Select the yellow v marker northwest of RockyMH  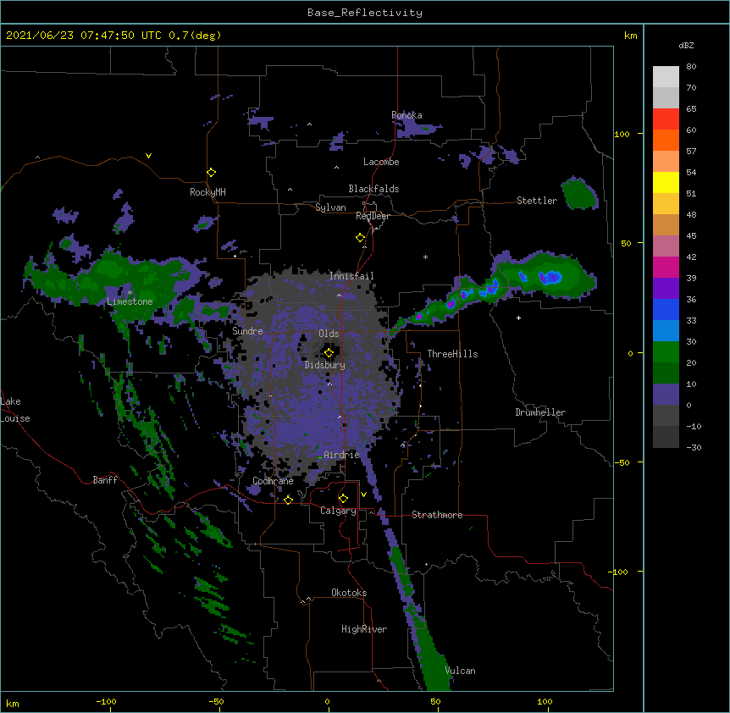[x=148, y=156]
